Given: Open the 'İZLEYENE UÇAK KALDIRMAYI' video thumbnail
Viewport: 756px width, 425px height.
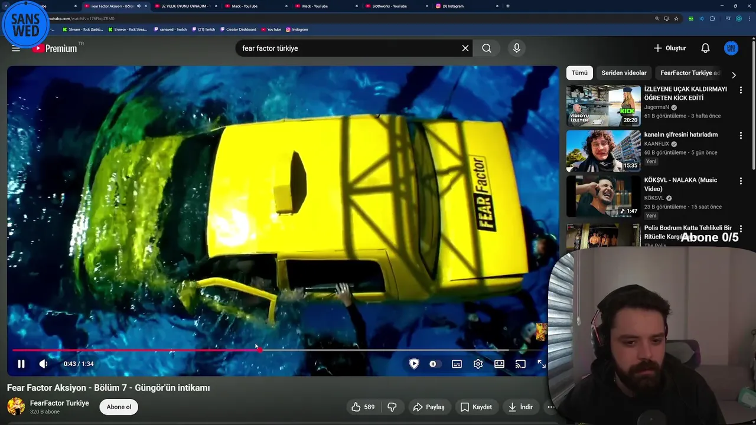Looking at the screenshot, I should tap(603, 106).
